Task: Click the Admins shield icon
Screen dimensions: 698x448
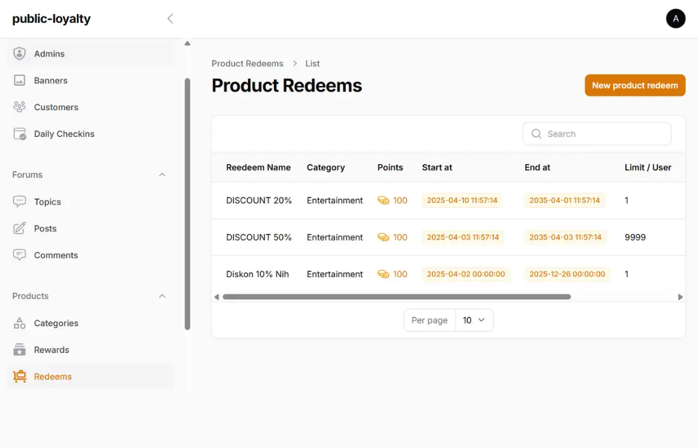Action: pyautogui.click(x=20, y=53)
